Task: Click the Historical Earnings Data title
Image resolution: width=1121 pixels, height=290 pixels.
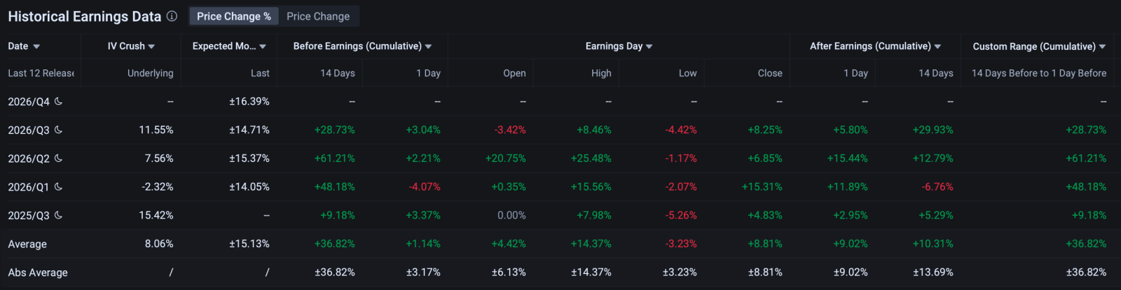Action: click(85, 16)
